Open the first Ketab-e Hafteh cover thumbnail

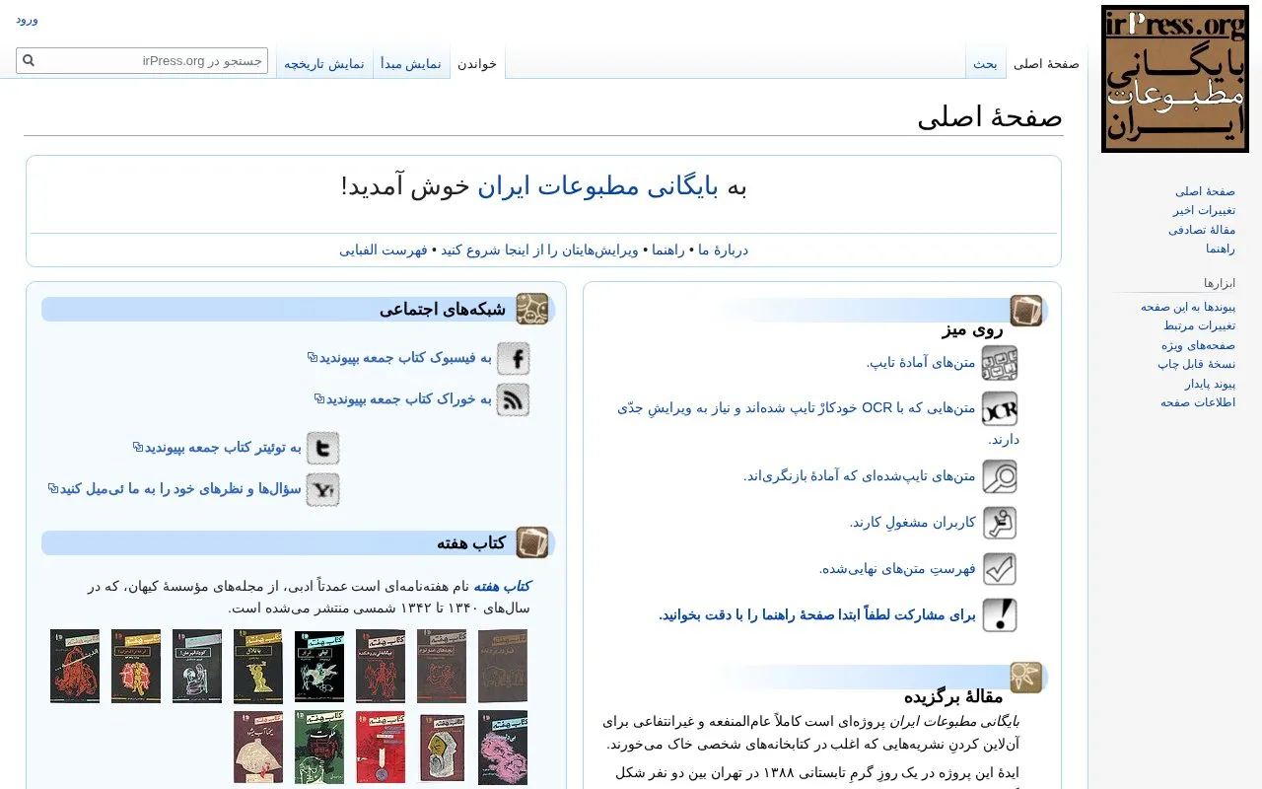coord(503,666)
